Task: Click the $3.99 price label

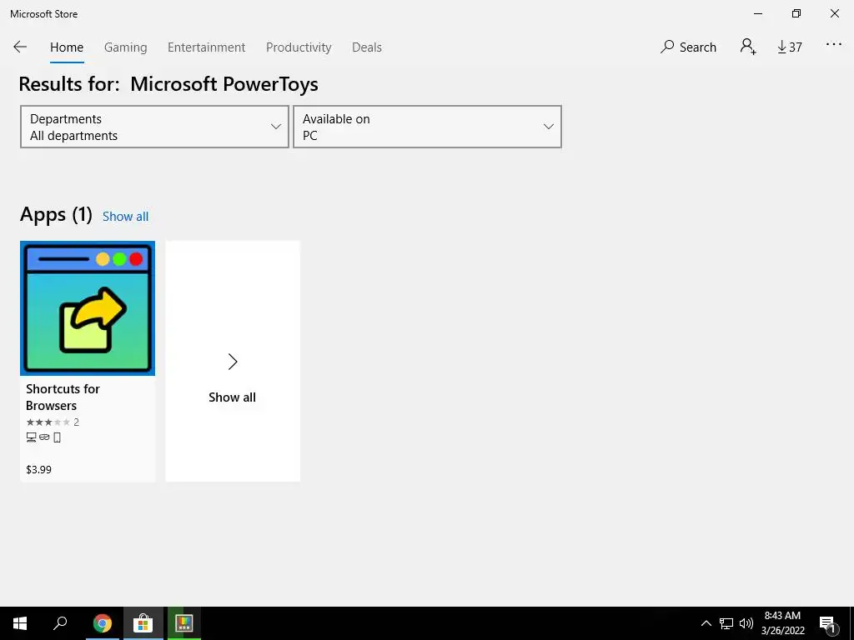Action: (x=38, y=470)
